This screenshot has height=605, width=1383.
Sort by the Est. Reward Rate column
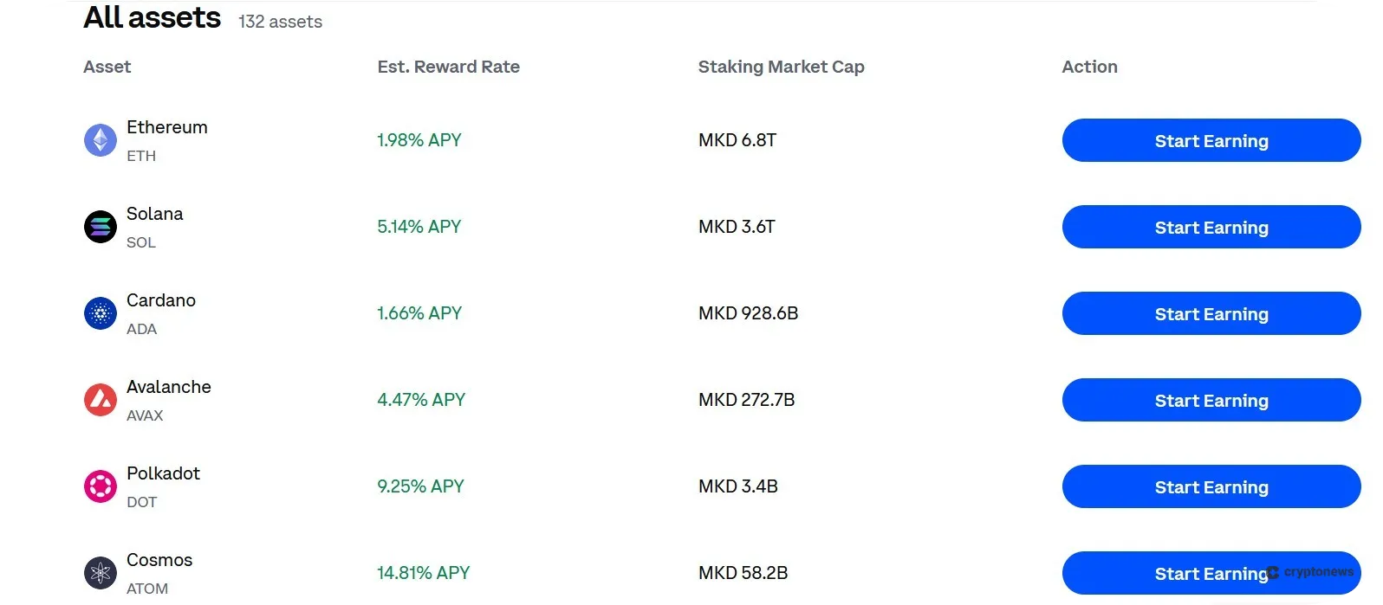click(448, 67)
